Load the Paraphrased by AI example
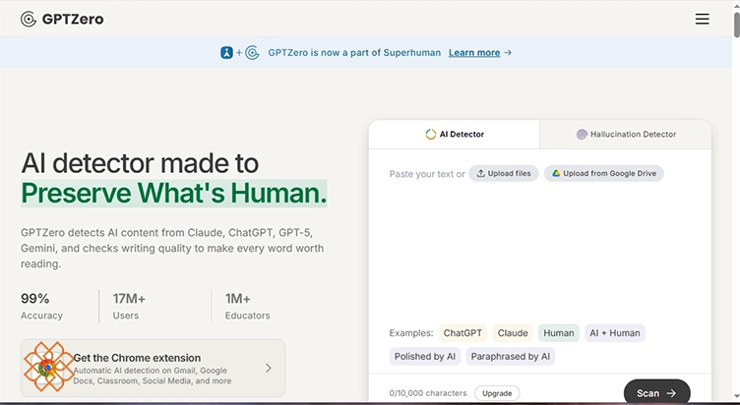The width and height of the screenshot is (740, 405). coord(510,357)
